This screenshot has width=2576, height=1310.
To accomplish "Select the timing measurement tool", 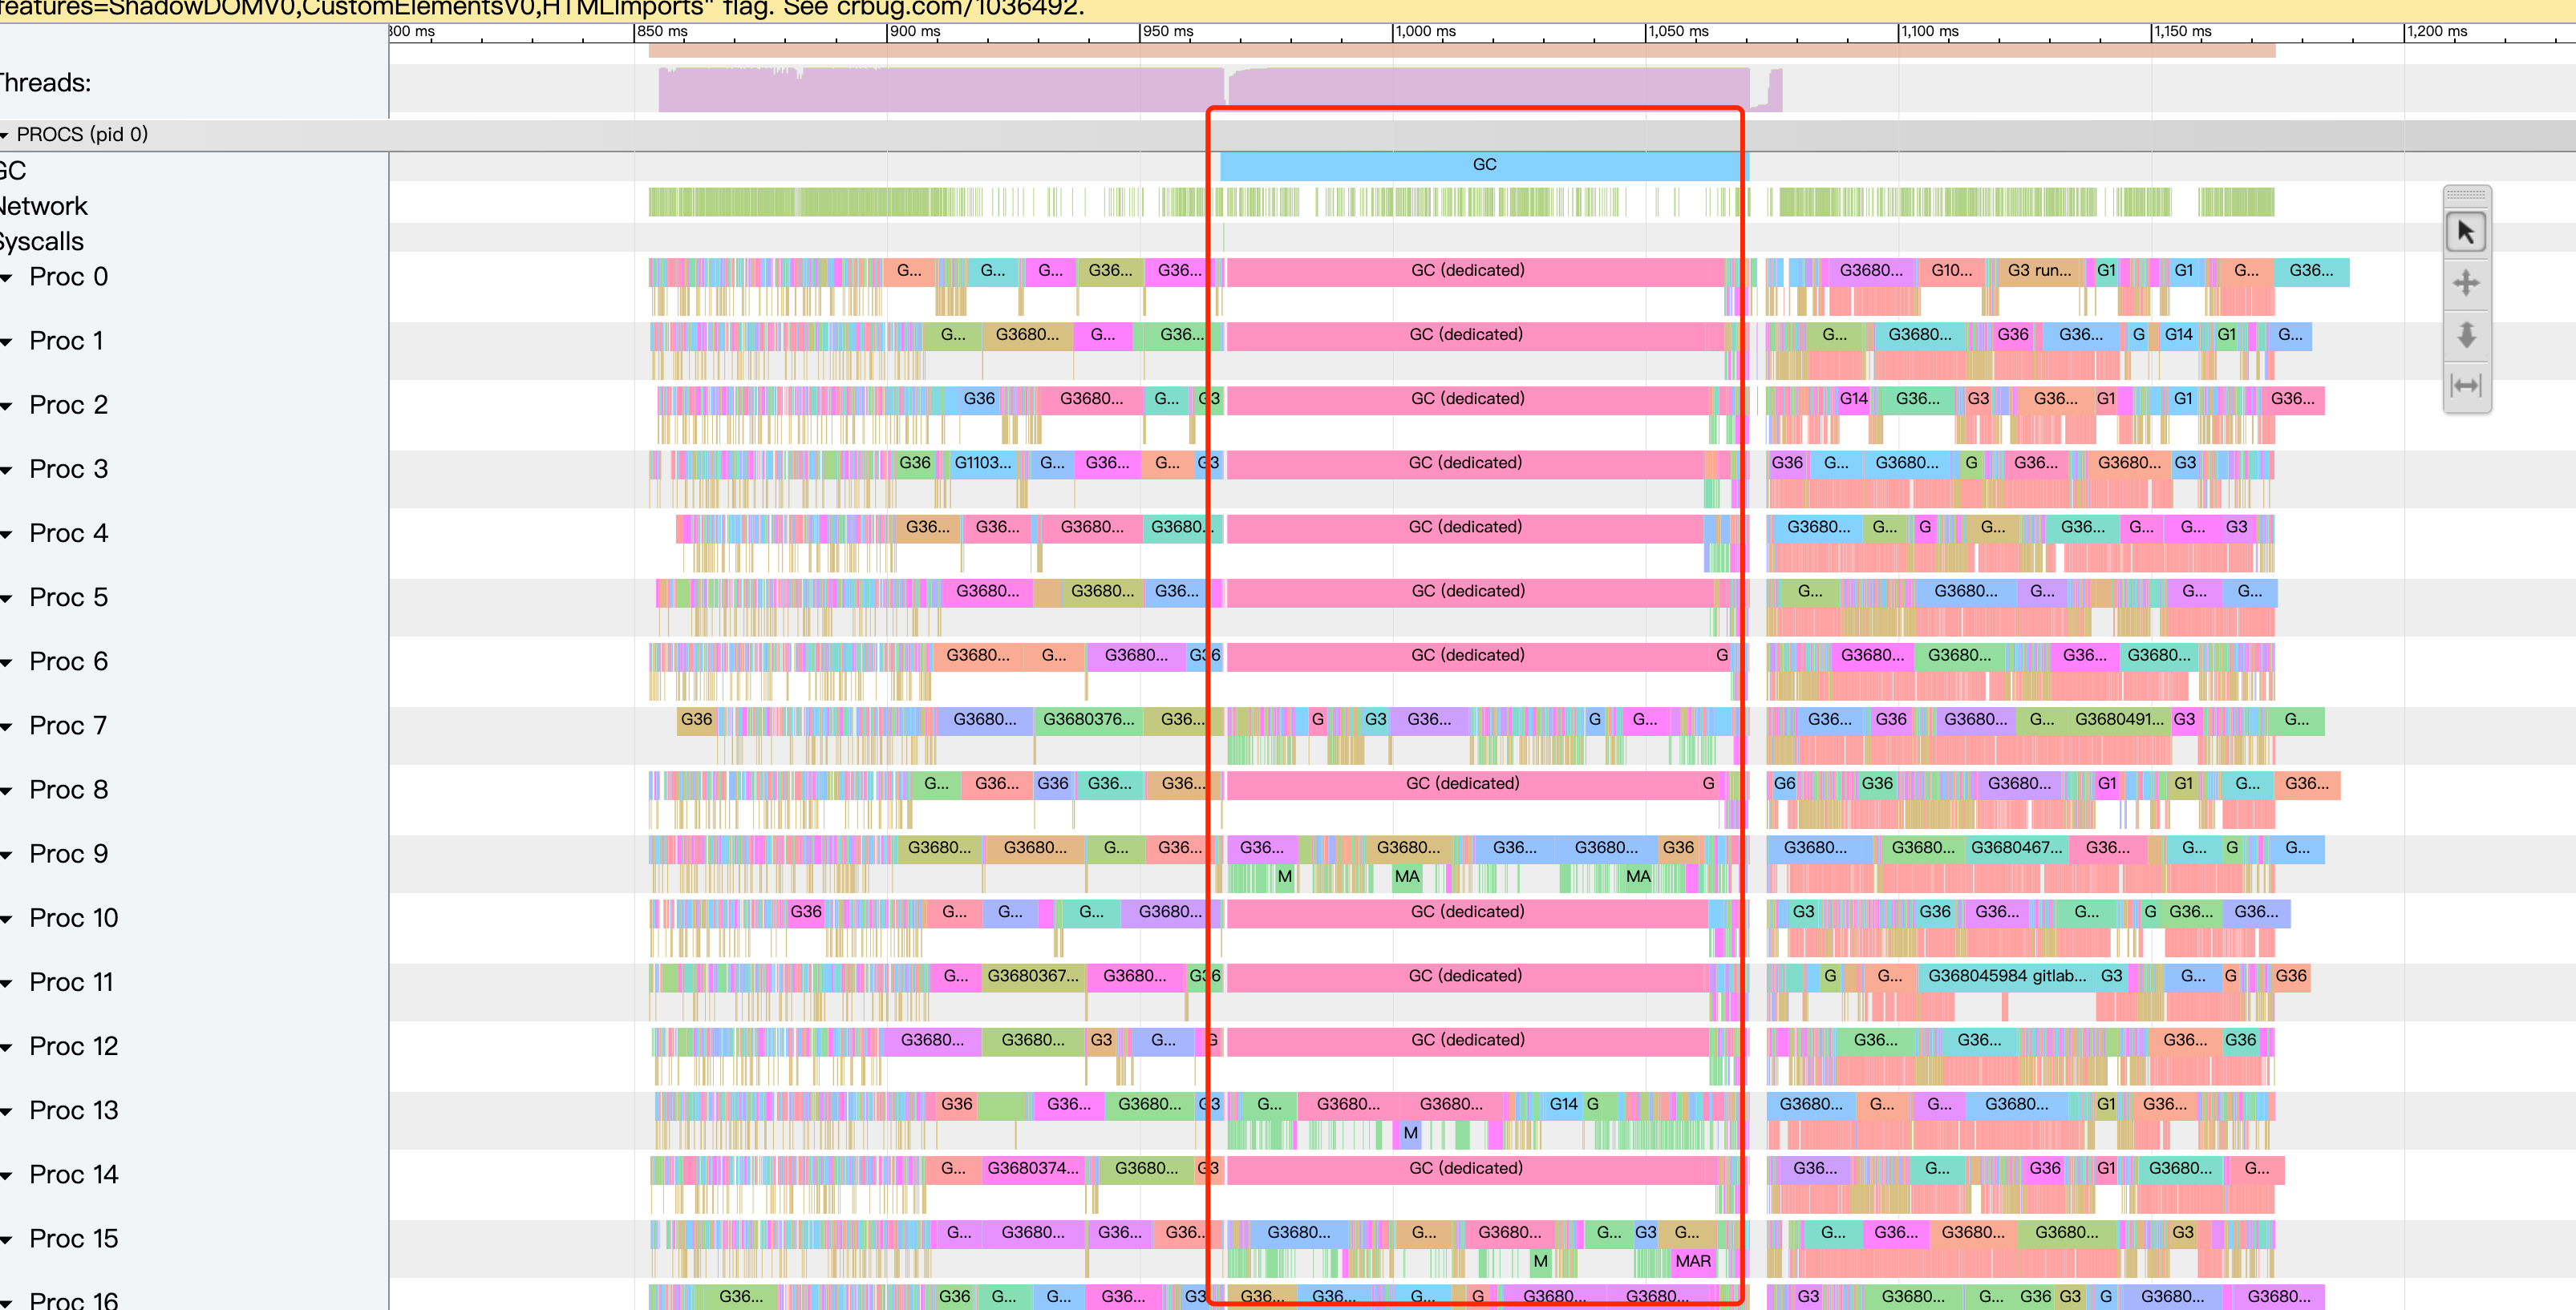I will (2466, 385).
